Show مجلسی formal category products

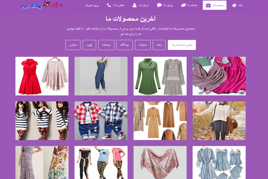point(73,45)
